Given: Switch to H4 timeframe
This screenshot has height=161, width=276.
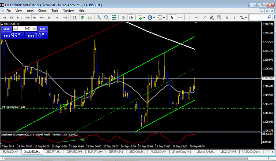Looking at the screenshot, I should pos(42,18).
